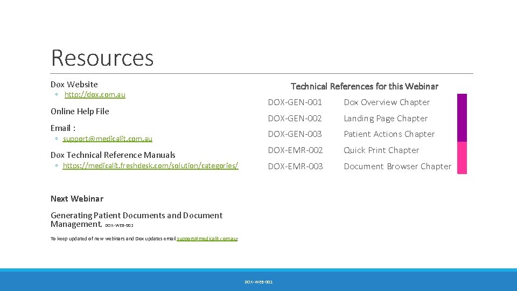Image resolution: width=517 pixels, height=291 pixels.
Task: Click the Online Help File heading
Action: point(80,112)
